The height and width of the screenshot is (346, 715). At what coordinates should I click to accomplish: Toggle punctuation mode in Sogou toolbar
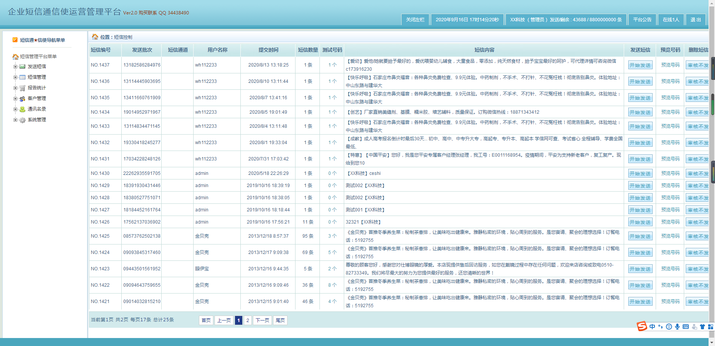(x=661, y=327)
